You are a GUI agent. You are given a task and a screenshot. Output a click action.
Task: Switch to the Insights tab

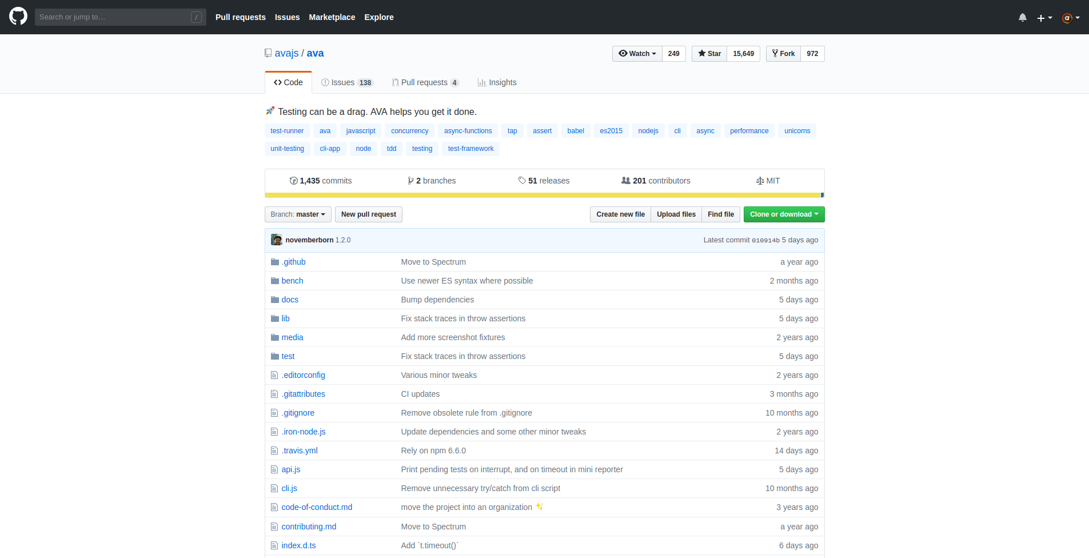[x=497, y=82]
